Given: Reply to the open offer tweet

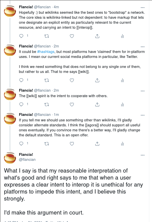Looking at the screenshot, I should [21, 144].
